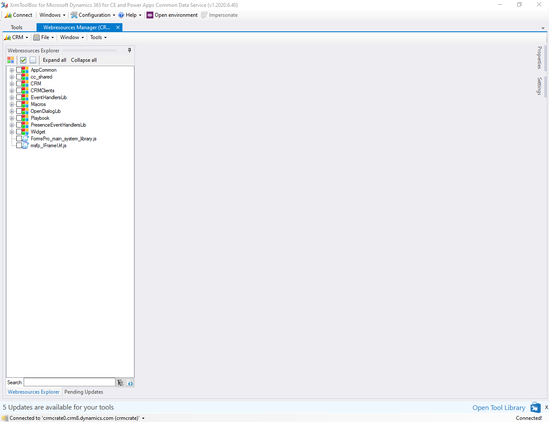Pin the Webresources Explorer panel
549x422 pixels.
(x=129, y=50)
